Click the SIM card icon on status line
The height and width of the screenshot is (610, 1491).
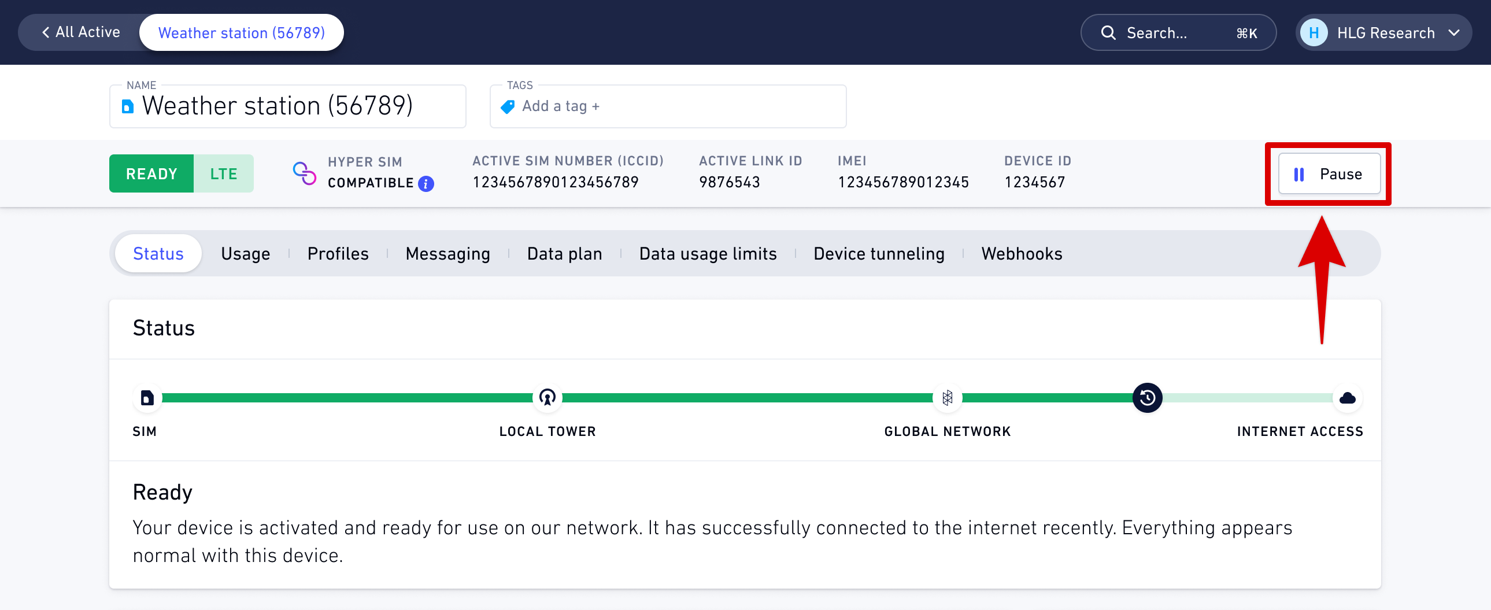click(147, 398)
